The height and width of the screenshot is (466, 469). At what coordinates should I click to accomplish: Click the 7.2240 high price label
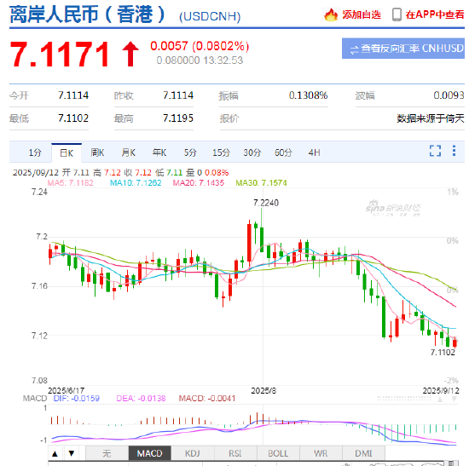pyautogui.click(x=266, y=203)
